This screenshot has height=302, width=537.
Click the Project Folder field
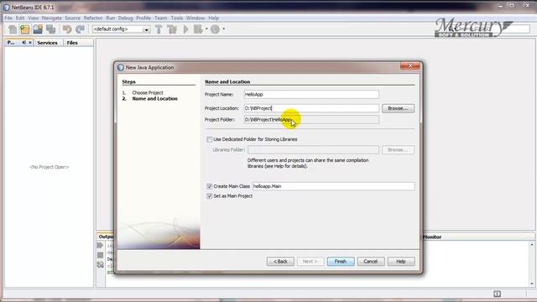click(x=311, y=119)
